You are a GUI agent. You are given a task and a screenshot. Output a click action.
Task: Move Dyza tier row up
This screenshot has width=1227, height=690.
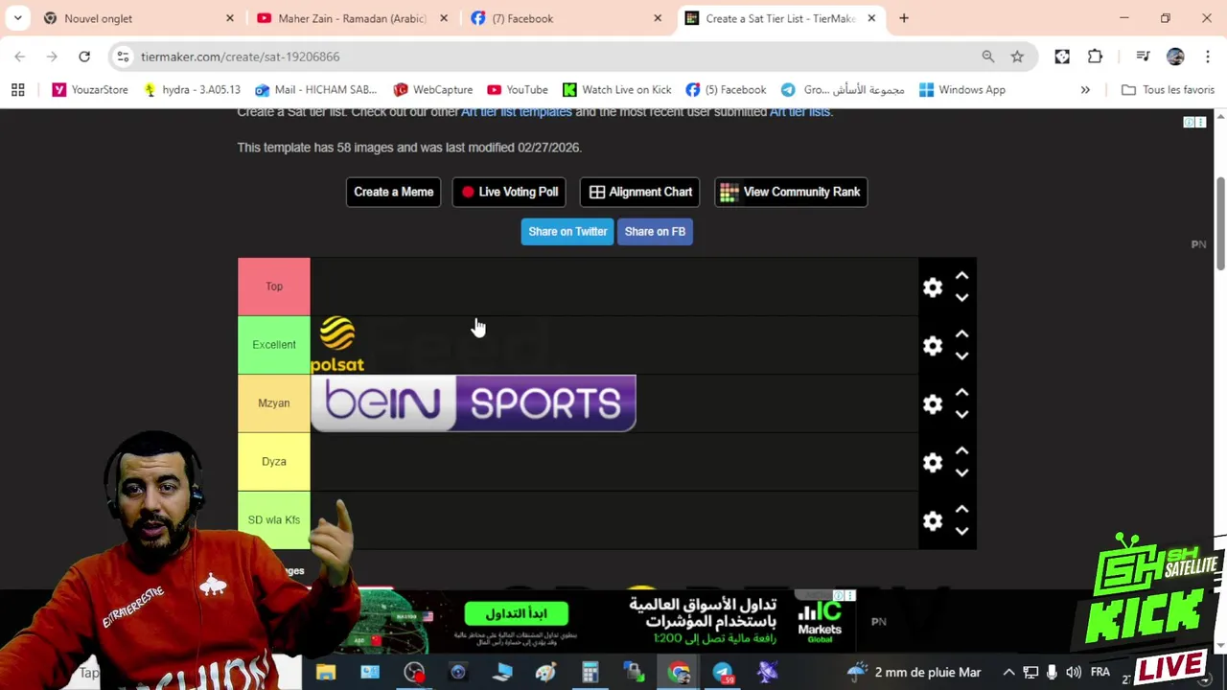point(961,451)
